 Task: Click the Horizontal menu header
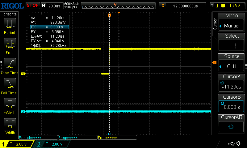9,14
